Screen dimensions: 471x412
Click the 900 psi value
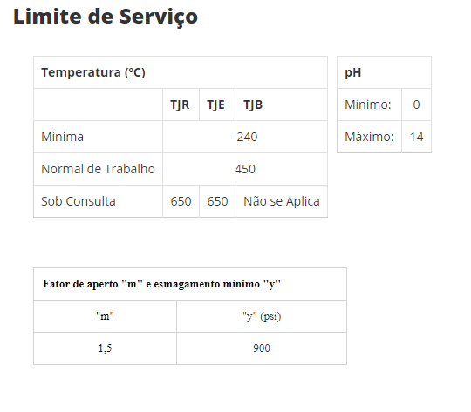pyautogui.click(x=262, y=348)
